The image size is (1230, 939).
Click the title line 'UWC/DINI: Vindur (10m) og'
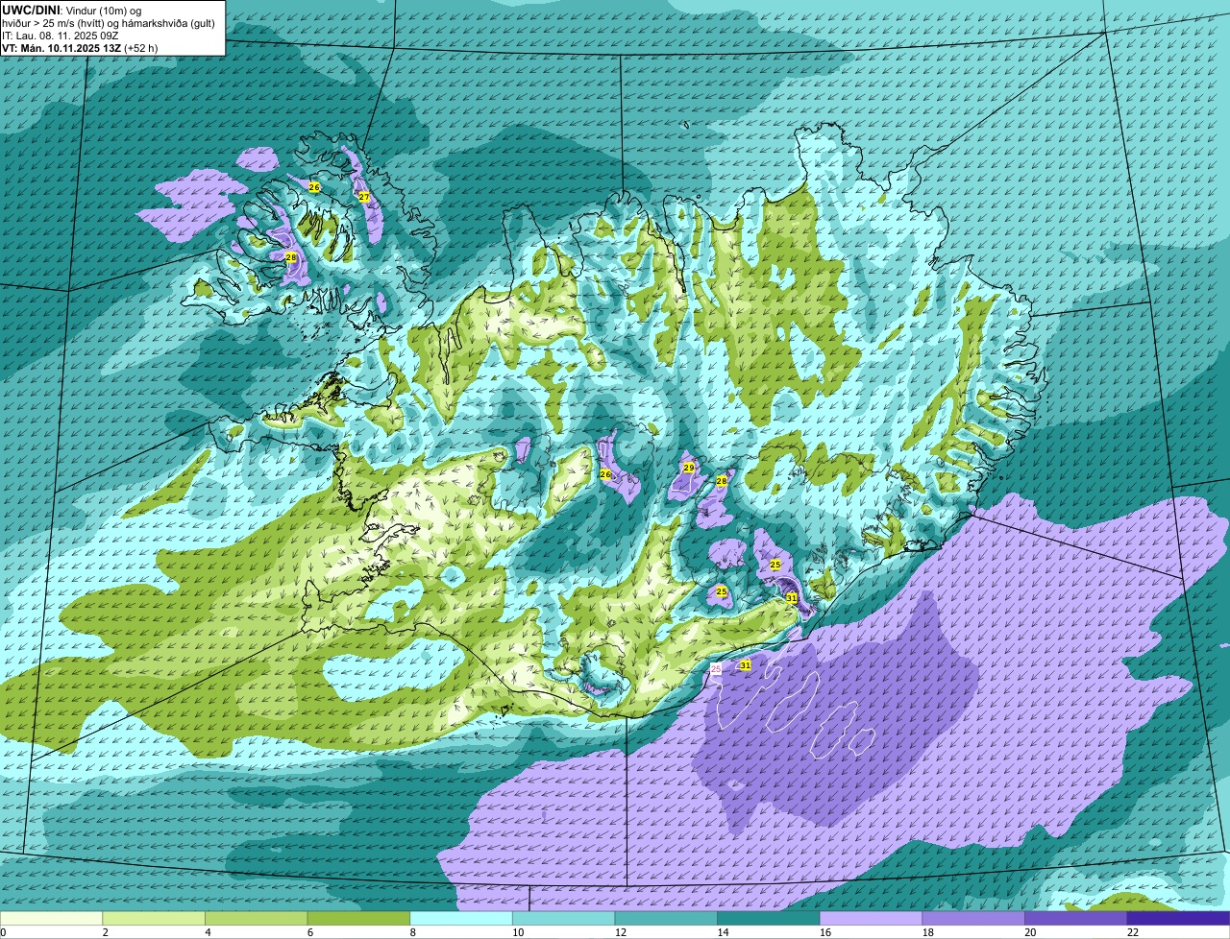click(72, 11)
